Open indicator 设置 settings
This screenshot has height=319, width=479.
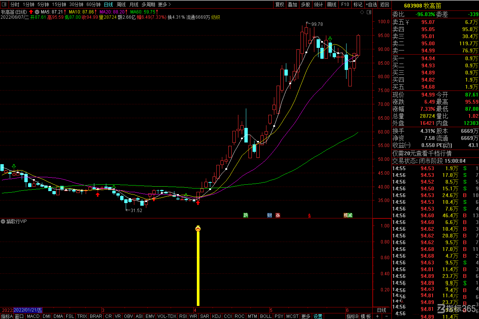tap(318, 316)
